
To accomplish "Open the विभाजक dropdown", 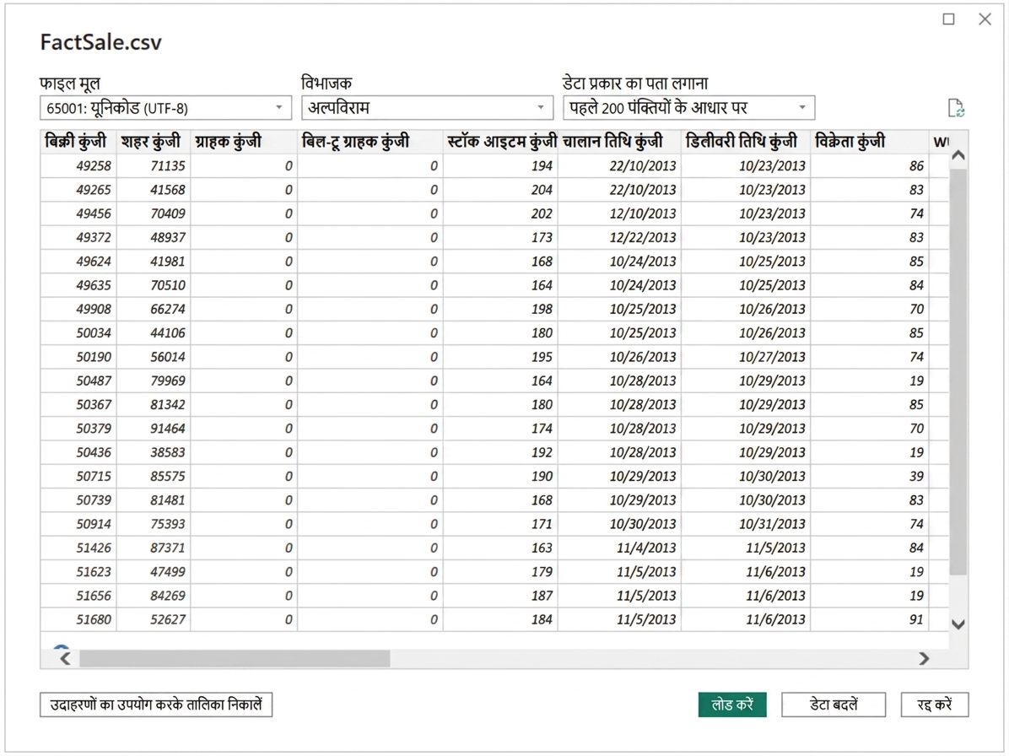I will coord(427,108).
